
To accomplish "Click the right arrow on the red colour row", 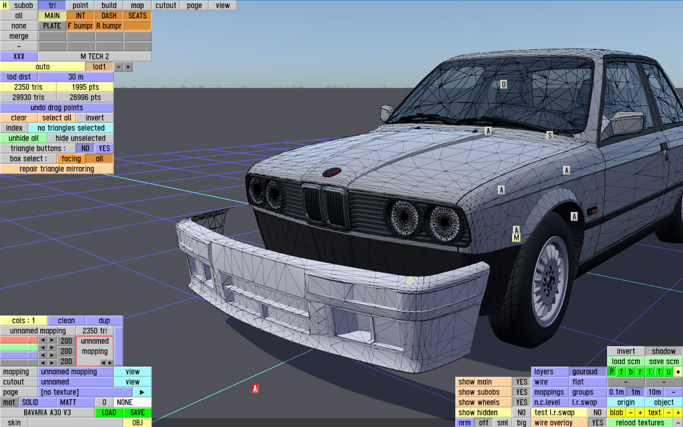I will [52, 340].
